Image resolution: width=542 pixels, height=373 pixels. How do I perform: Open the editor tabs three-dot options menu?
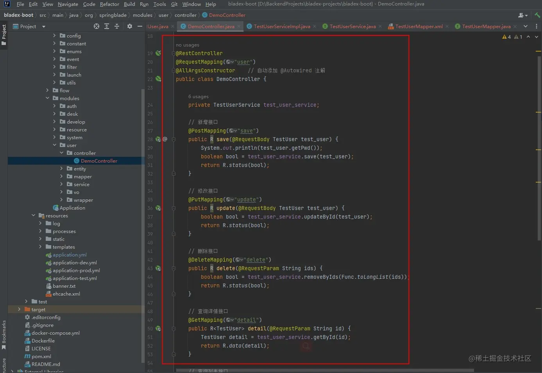pyautogui.click(x=536, y=26)
